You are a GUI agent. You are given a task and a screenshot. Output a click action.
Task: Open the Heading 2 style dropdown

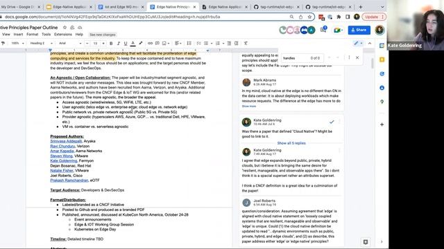42,43
